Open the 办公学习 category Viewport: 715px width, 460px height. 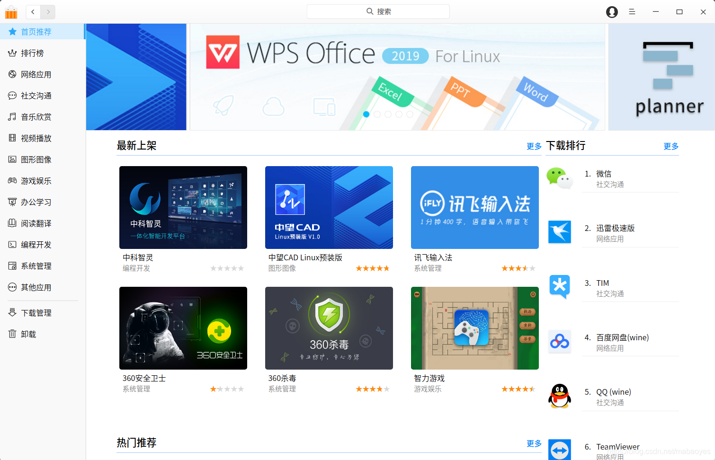pyautogui.click(x=43, y=202)
